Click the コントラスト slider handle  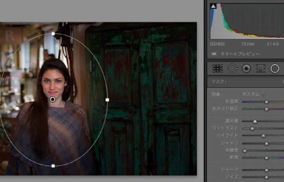click(252, 128)
